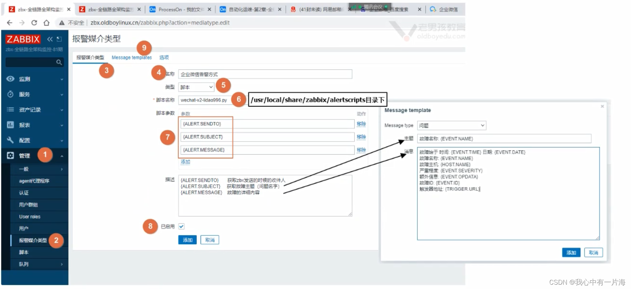Viewport: 631px width, 289px height.
Task: Click the 消息 message textarea in dialog
Action: [508, 193]
